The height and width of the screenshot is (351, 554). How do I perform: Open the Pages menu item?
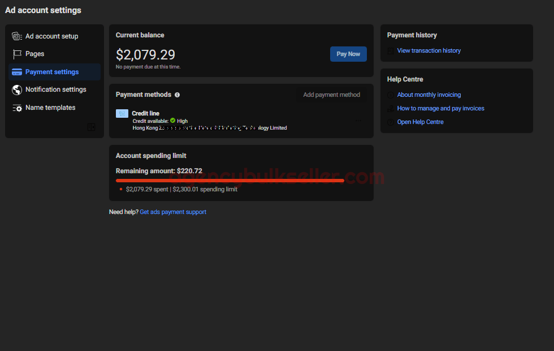click(x=34, y=54)
